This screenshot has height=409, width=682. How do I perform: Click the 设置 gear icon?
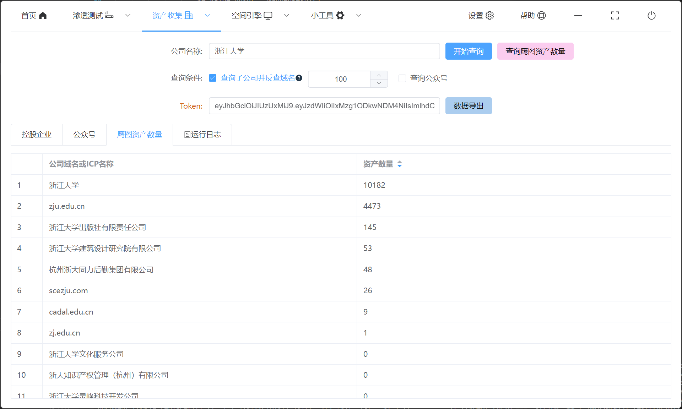click(x=490, y=16)
